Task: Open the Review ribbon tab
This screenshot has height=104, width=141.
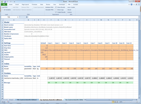Action: (x=48, y=5)
